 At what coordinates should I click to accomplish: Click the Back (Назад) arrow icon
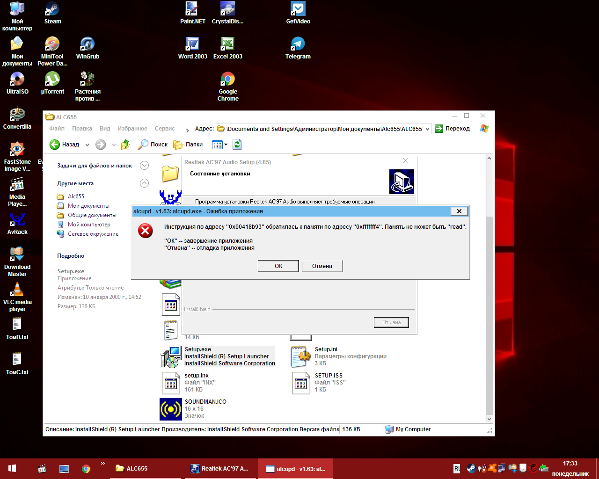tap(55, 145)
